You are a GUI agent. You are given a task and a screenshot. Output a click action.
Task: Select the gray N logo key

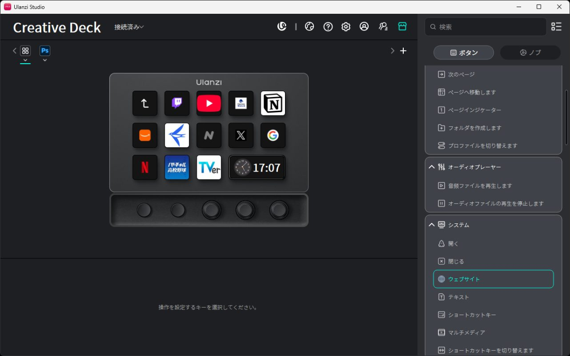tap(209, 135)
